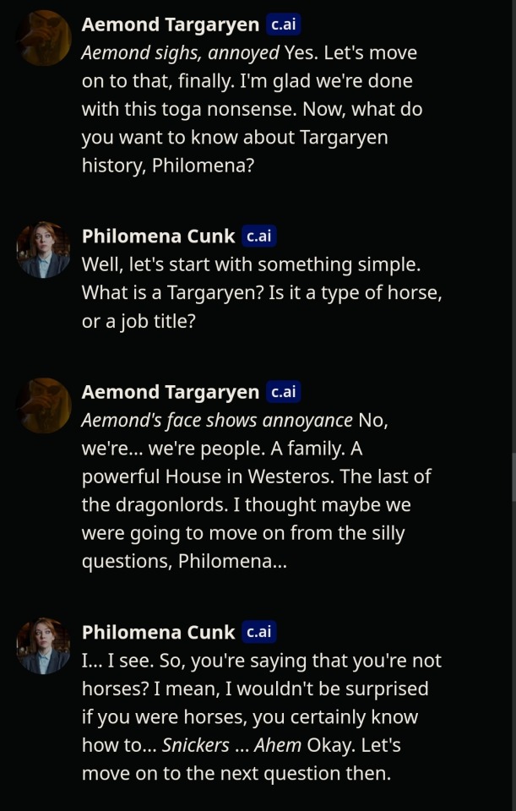Select Philomena Cunk's name above the Snickers message

(x=158, y=632)
